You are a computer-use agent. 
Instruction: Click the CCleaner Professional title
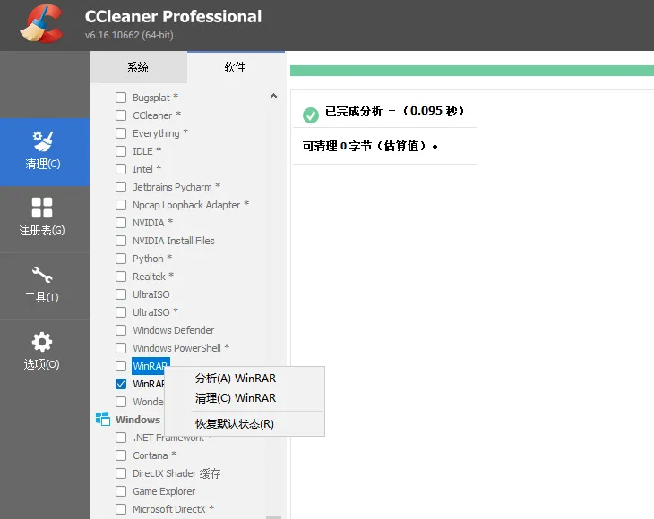pos(173,17)
